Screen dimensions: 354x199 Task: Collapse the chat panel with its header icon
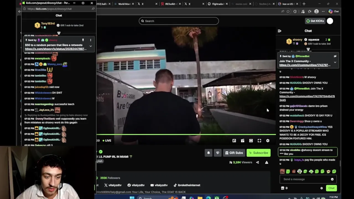(x=279, y=31)
